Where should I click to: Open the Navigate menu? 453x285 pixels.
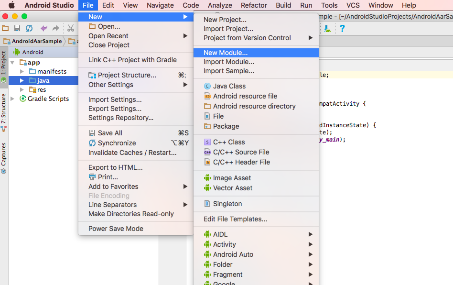pos(160,5)
